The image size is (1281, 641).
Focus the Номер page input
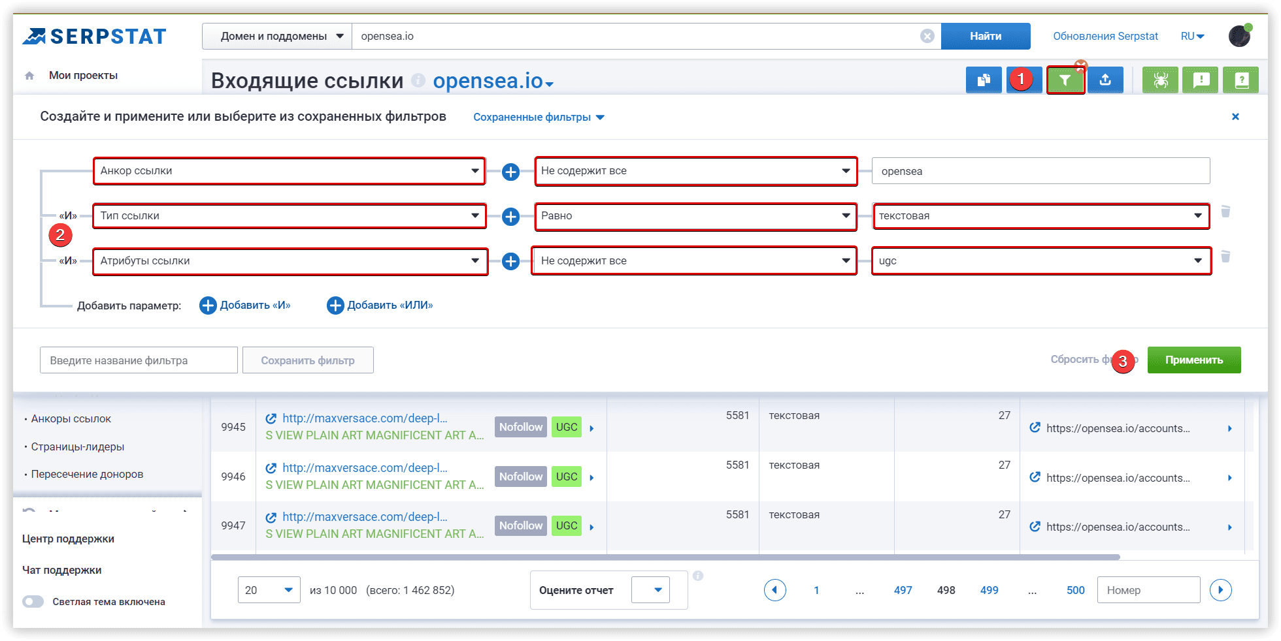(1148, 590)
